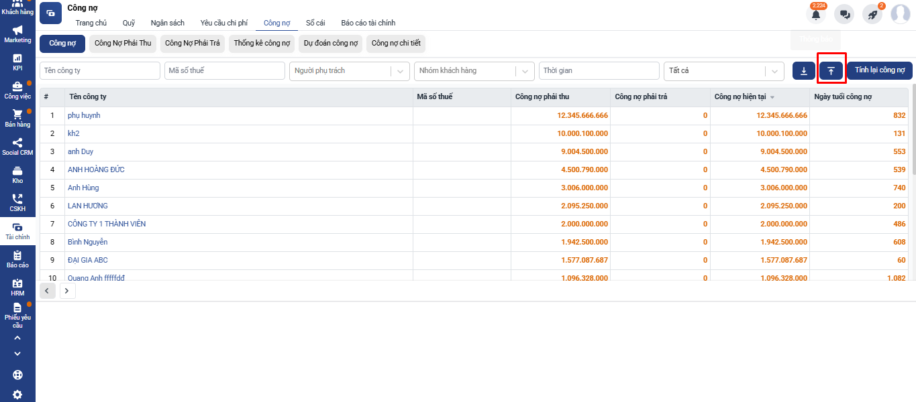Switch to the Sổ cái tab
The image size is (916, 402).
point(315,23)
